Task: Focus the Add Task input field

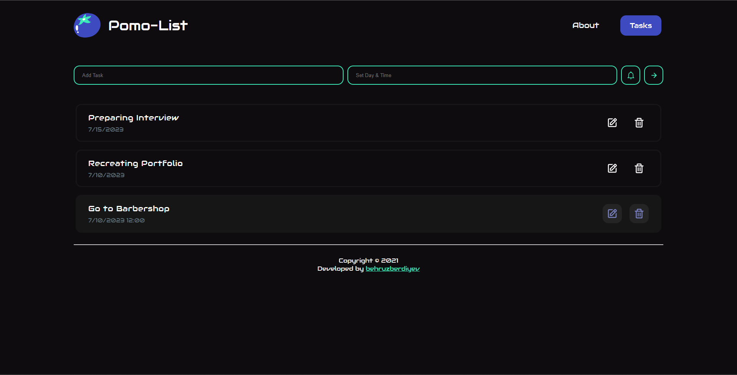Action: 208,75
